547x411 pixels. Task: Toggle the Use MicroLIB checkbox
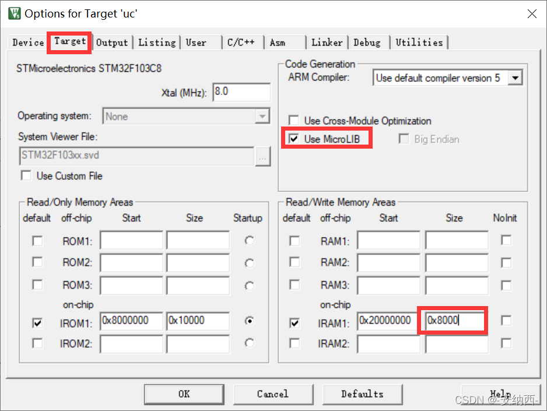pyautogui.click(x=294, y=139)
